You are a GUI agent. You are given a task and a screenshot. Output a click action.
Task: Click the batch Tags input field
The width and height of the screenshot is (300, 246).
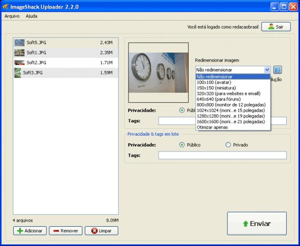coord(222,155)
